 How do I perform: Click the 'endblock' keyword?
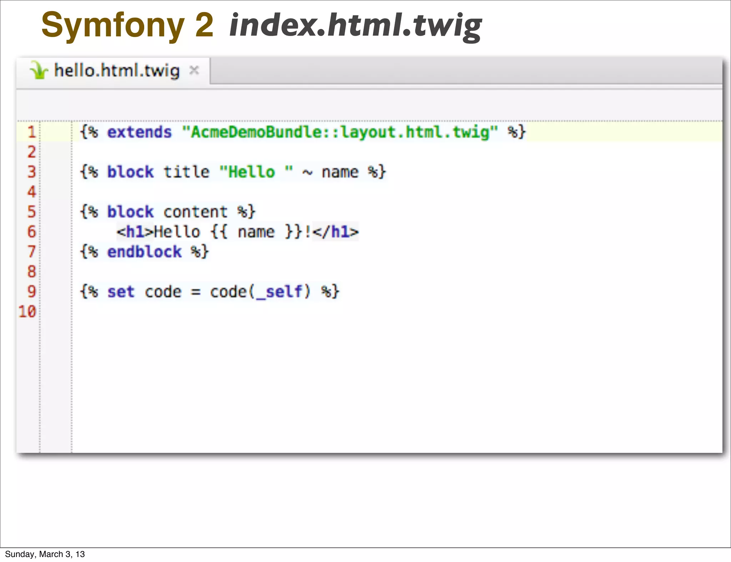[x=145, y=252]
